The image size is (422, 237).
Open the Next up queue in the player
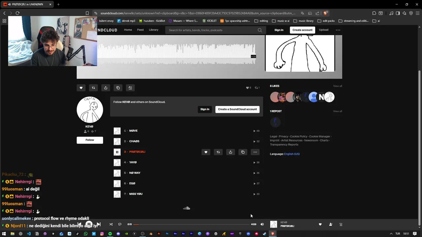point(341,224)
